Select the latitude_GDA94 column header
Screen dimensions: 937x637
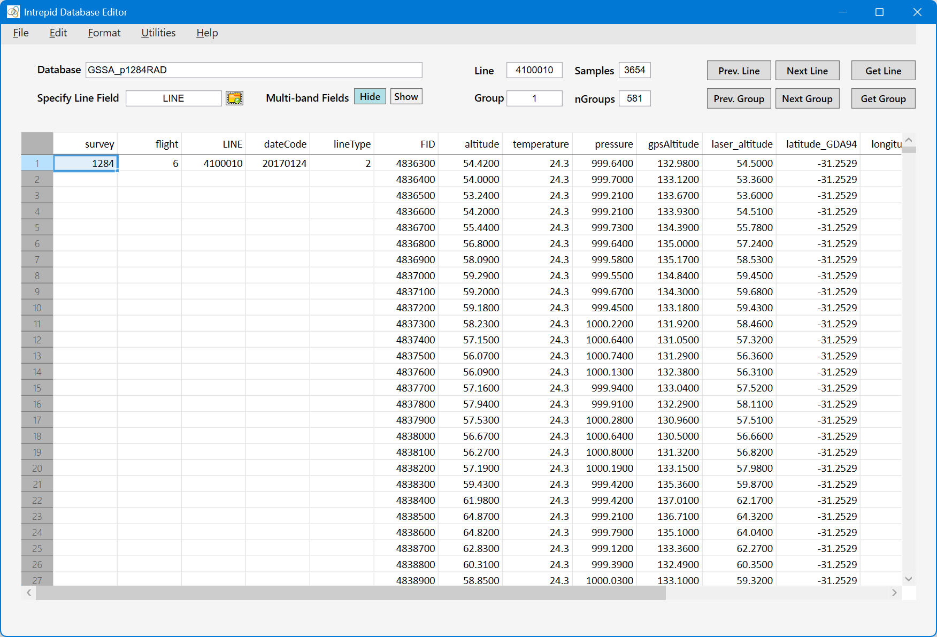point(818,144)
